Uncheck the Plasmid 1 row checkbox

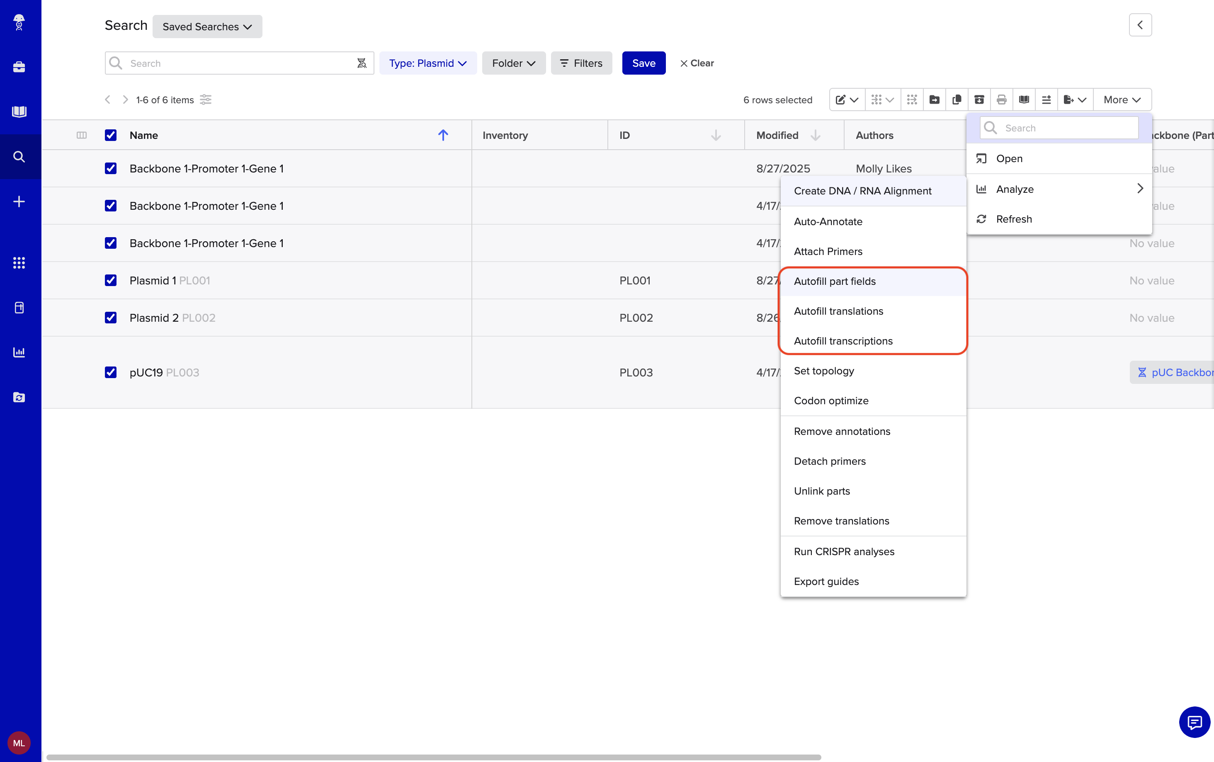(x=111, y=281)
